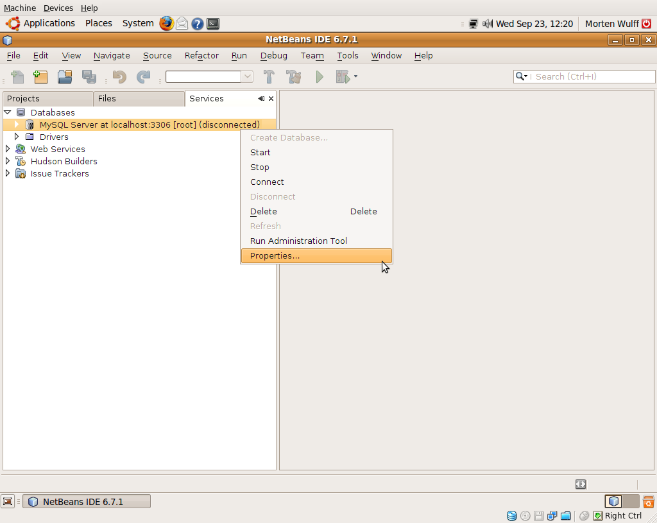Viewport: 657px width, 523px height.
Task: Open the Tools menu
Action: (x=348, y=55)
